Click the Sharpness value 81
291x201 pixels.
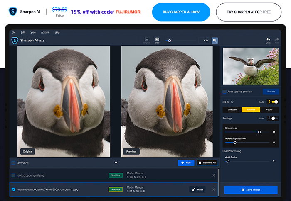[x=274, y=132]
